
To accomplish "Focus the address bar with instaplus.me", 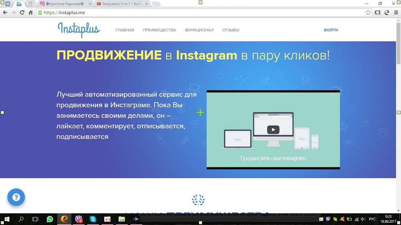I will 204,12.
